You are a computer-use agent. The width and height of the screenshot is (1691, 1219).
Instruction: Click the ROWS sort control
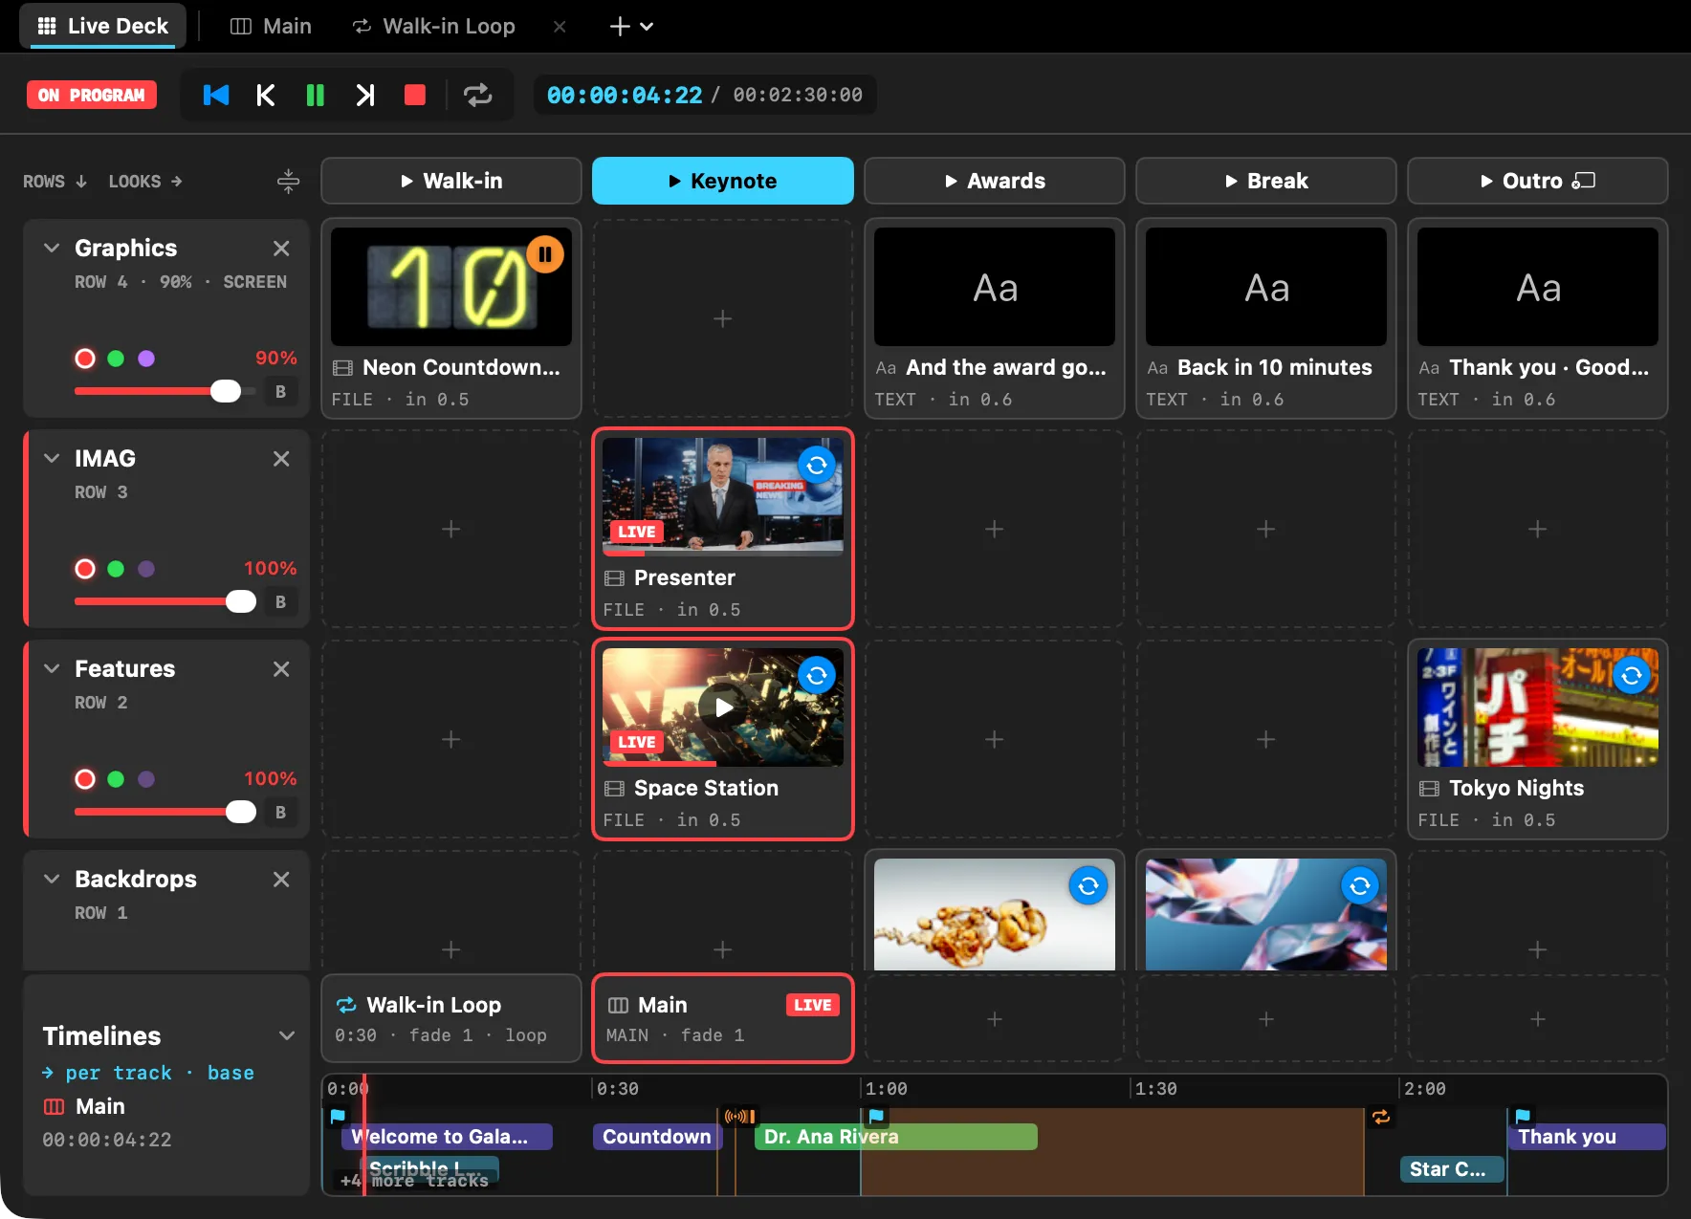pos(55,182)
